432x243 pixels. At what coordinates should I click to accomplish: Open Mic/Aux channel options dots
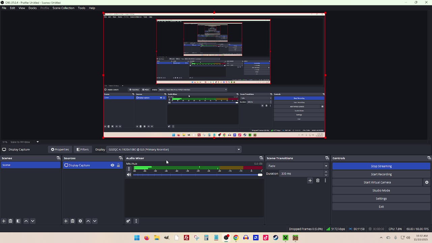129,169
